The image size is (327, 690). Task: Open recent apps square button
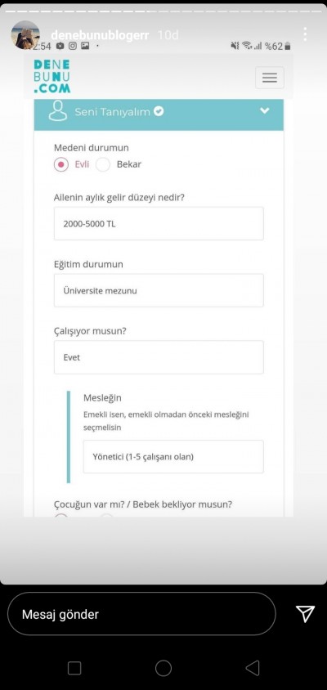(x=74, y=669)
